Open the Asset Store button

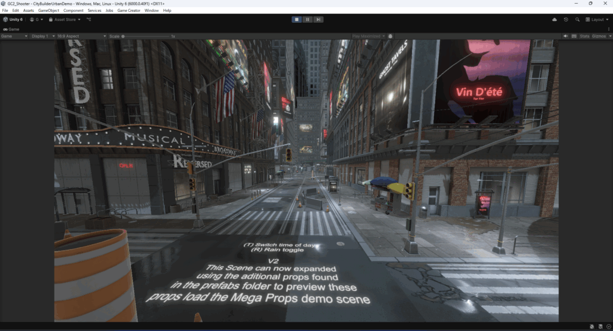[x=66, y=19]
